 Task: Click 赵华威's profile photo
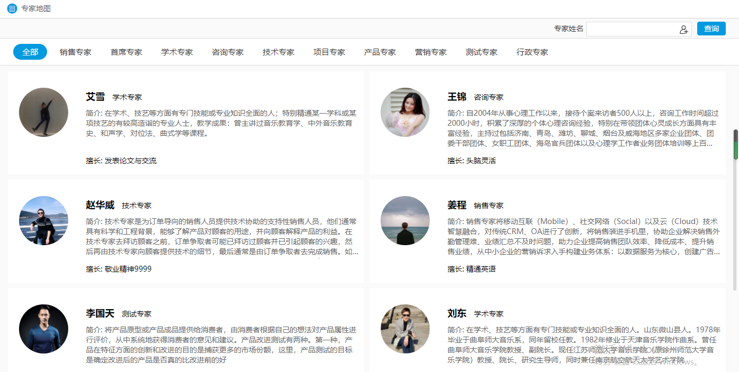pos(43,221)
